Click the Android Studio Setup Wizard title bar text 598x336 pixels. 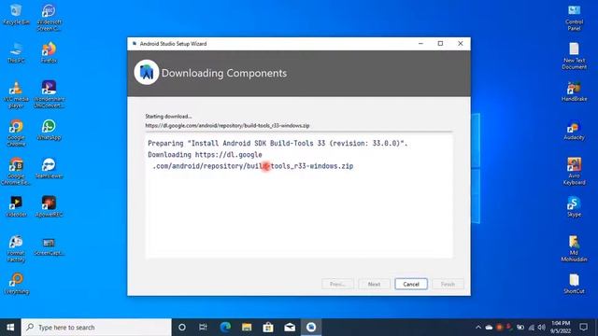point(173,44)
